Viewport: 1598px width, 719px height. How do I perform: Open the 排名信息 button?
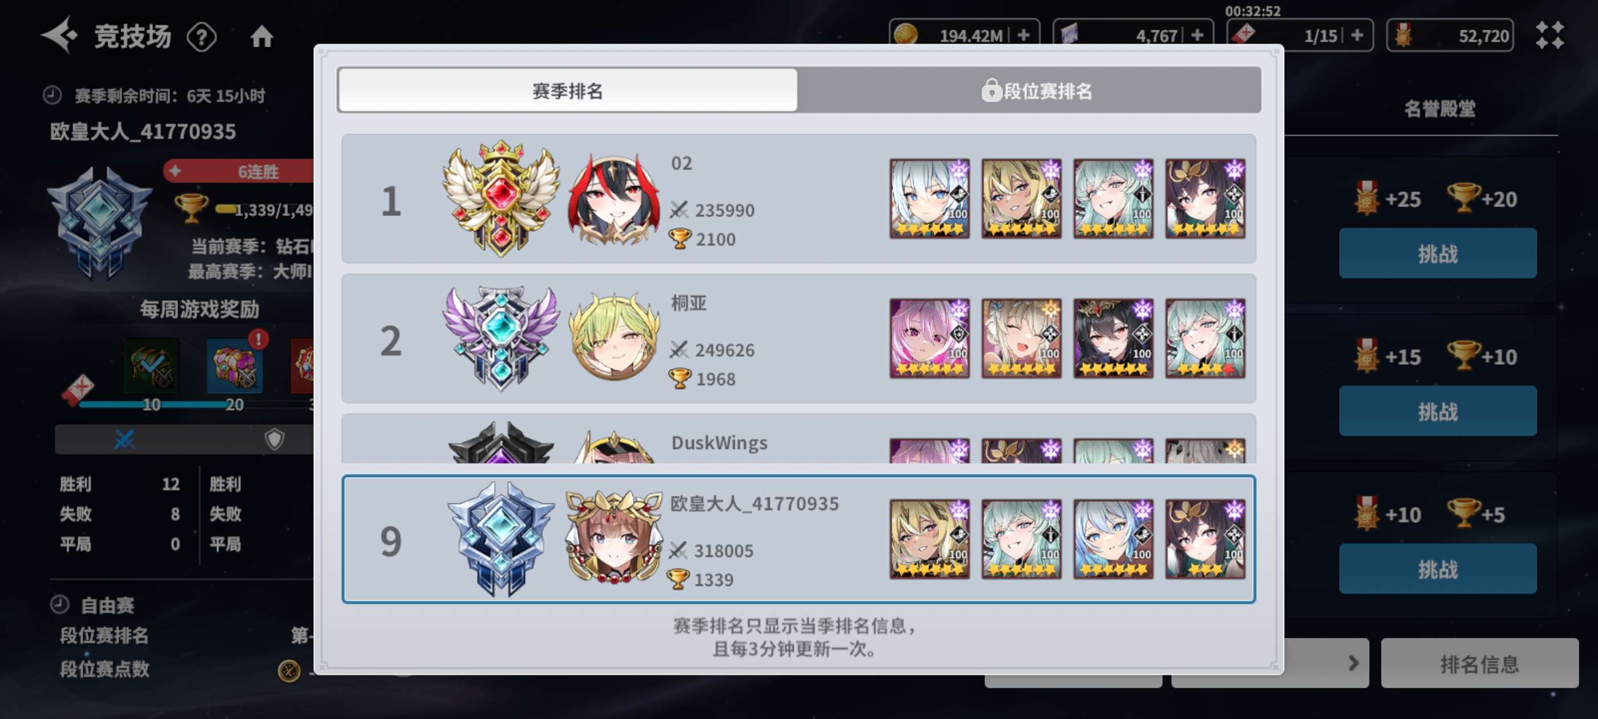click(1479, 663)
